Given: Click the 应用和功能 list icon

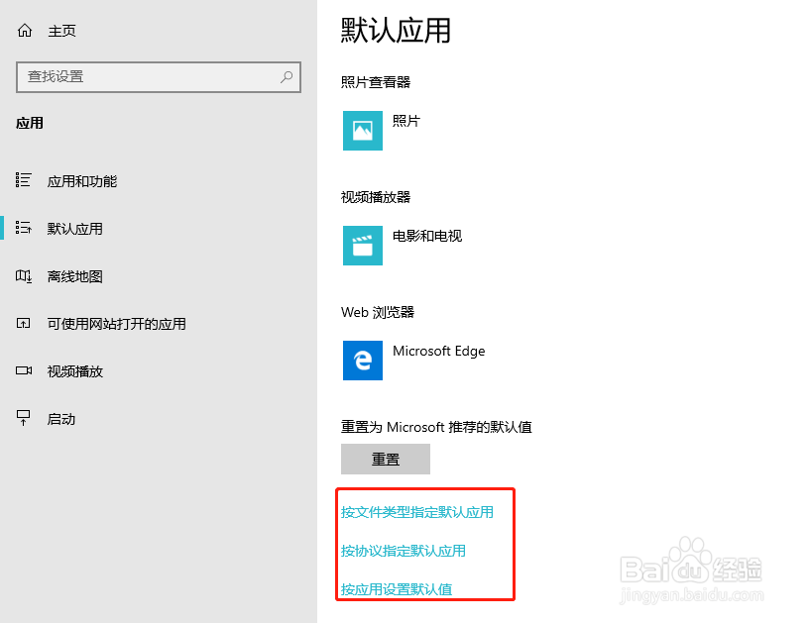Looking at the screenshot, I should [x=23, y=180].
